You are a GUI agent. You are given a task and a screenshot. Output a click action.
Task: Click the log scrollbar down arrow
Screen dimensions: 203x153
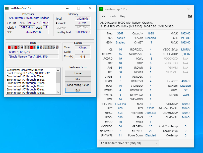[58, 92]
